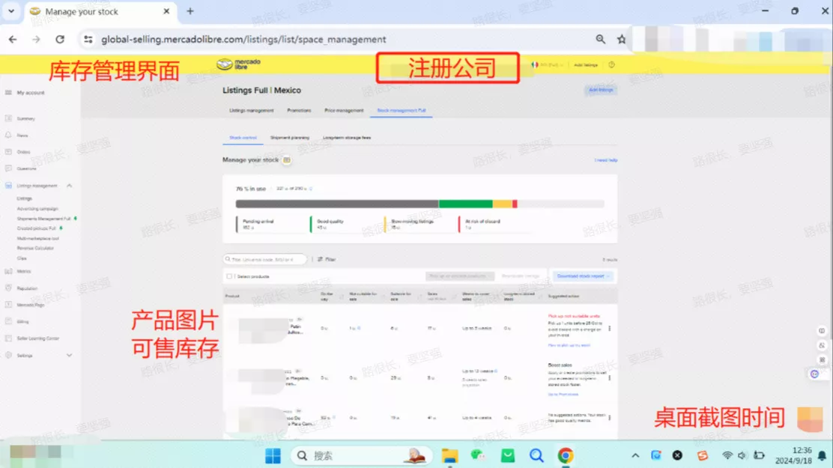Open Orders from the sidebar

[8, 152]
